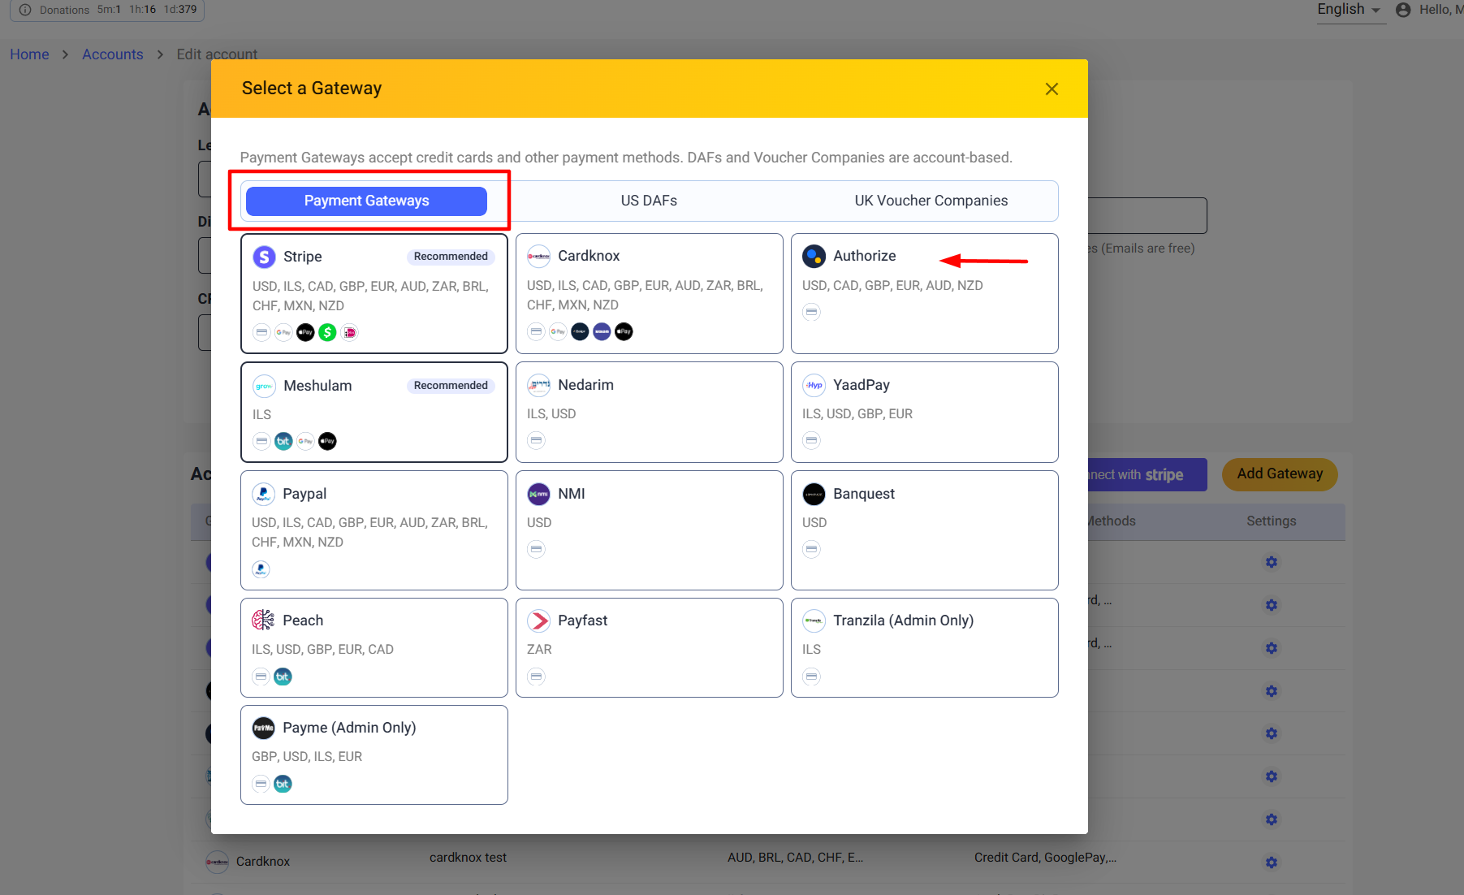Click the Authorize gateway logo
The image size is (1464, 895).
pos(814,256)
